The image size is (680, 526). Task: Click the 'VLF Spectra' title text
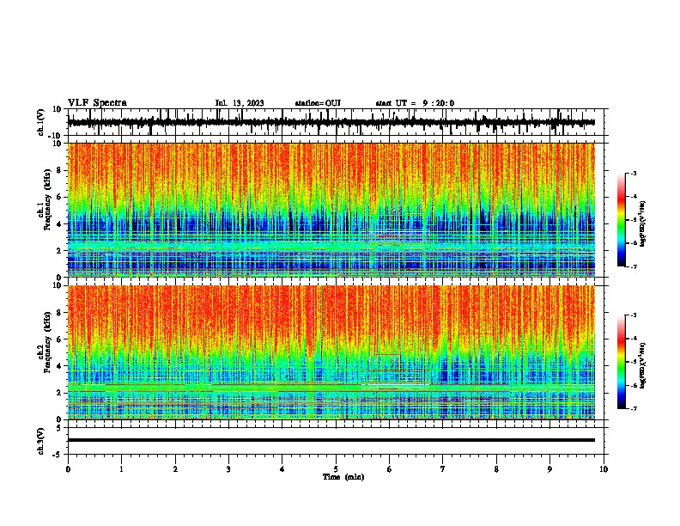pos(97,103)
